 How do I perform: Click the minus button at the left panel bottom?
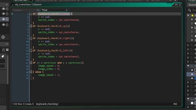(x=3, y=101)
